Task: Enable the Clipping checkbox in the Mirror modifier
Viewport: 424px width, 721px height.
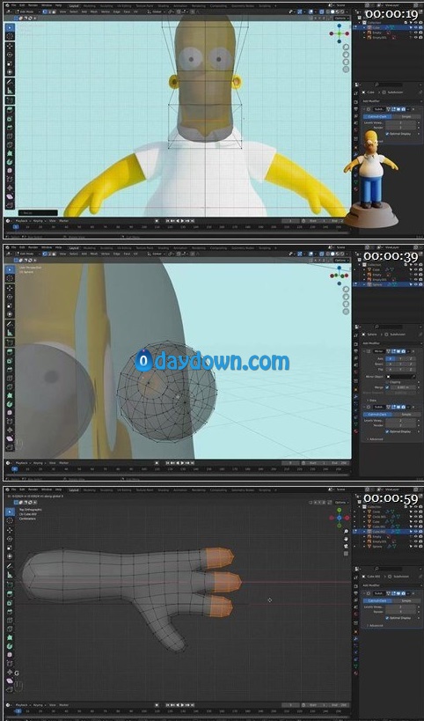Action: [x=387, y=382]
